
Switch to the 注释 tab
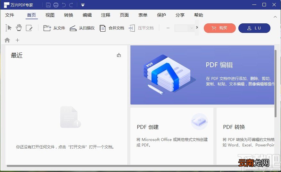point(105,15)
